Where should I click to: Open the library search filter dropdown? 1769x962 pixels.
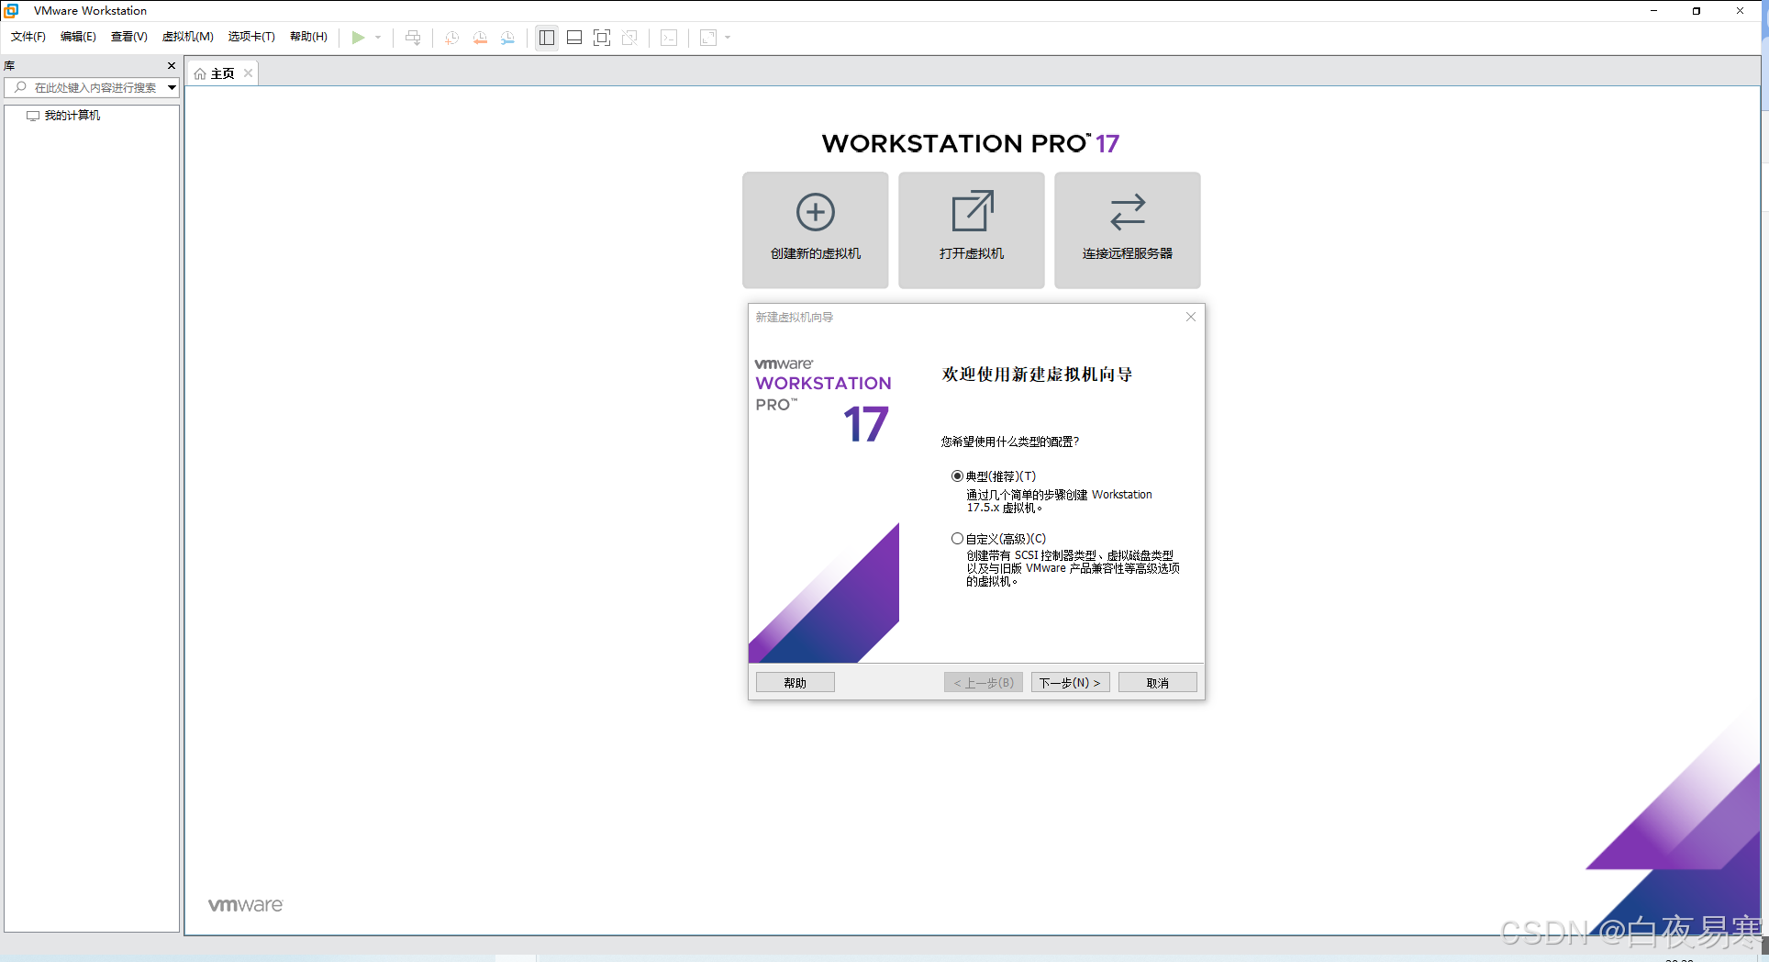click(x=172, y=88)
